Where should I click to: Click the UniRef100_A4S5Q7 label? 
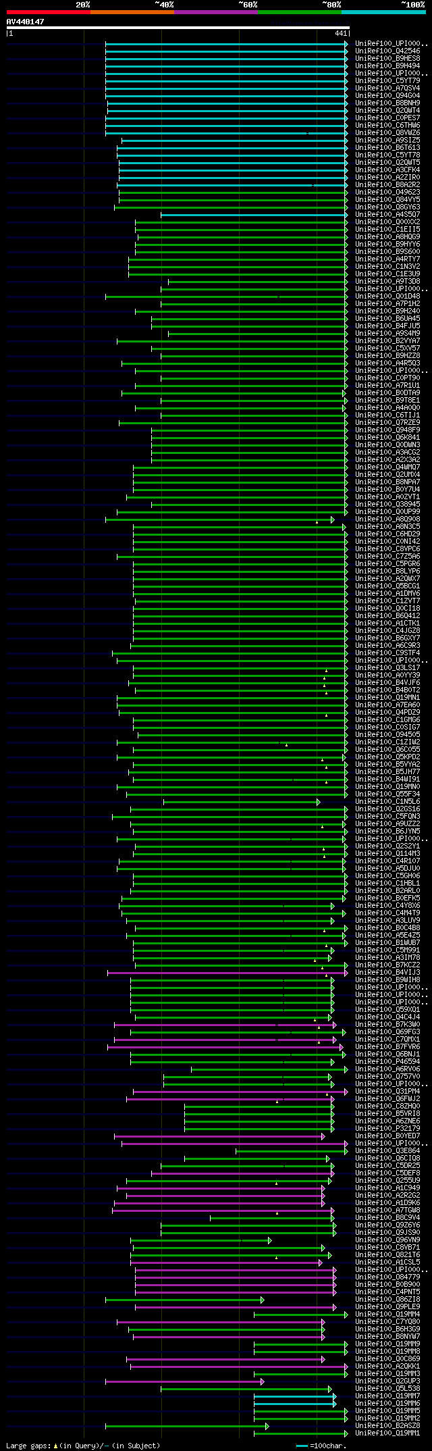pos(387,214)
